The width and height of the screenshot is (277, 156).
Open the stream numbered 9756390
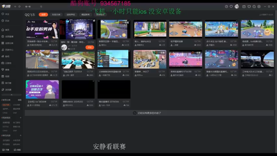186,63
